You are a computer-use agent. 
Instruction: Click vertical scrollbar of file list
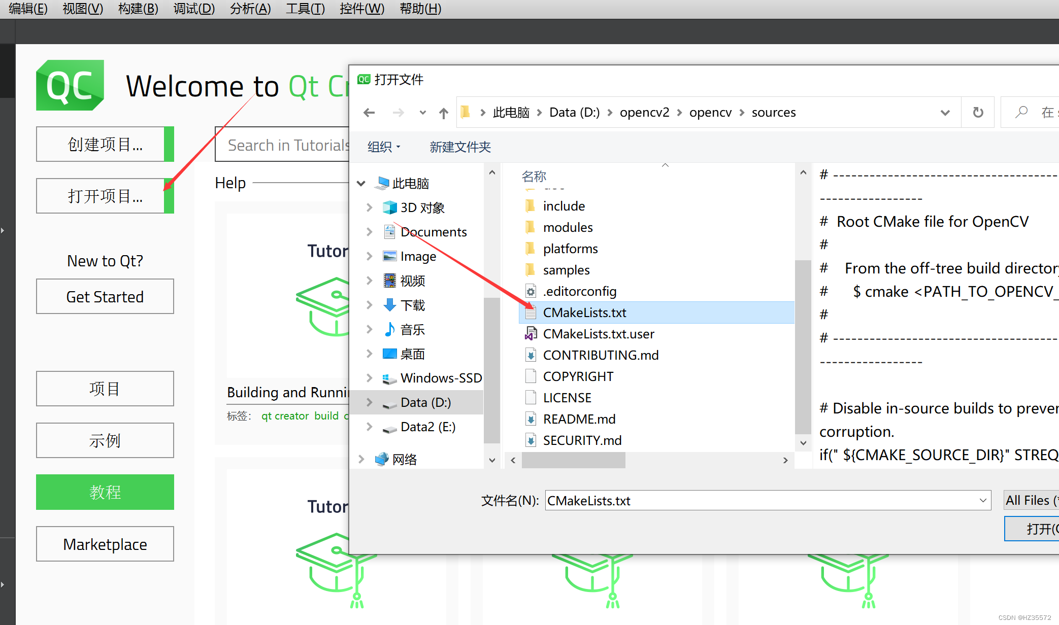click(x=803, y=348)
